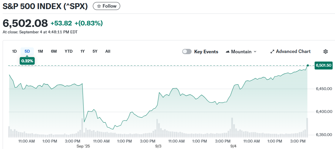Click the 6,501.50 current price label

pyautogui.click(x=324, y=65)
